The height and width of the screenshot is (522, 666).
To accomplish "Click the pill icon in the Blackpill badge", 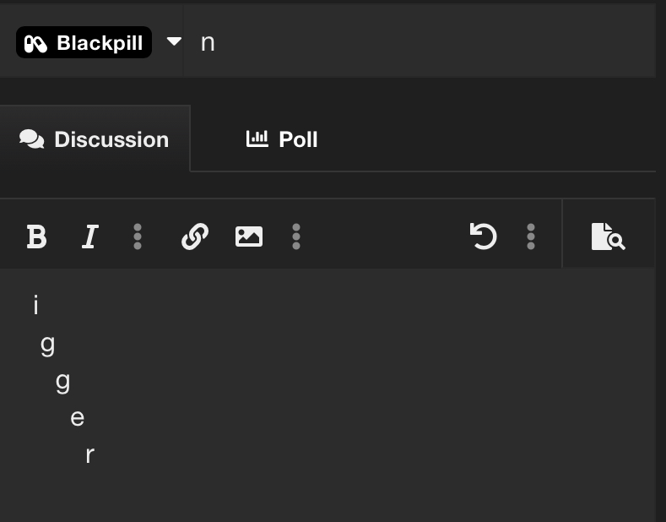I will pos(35,44).
